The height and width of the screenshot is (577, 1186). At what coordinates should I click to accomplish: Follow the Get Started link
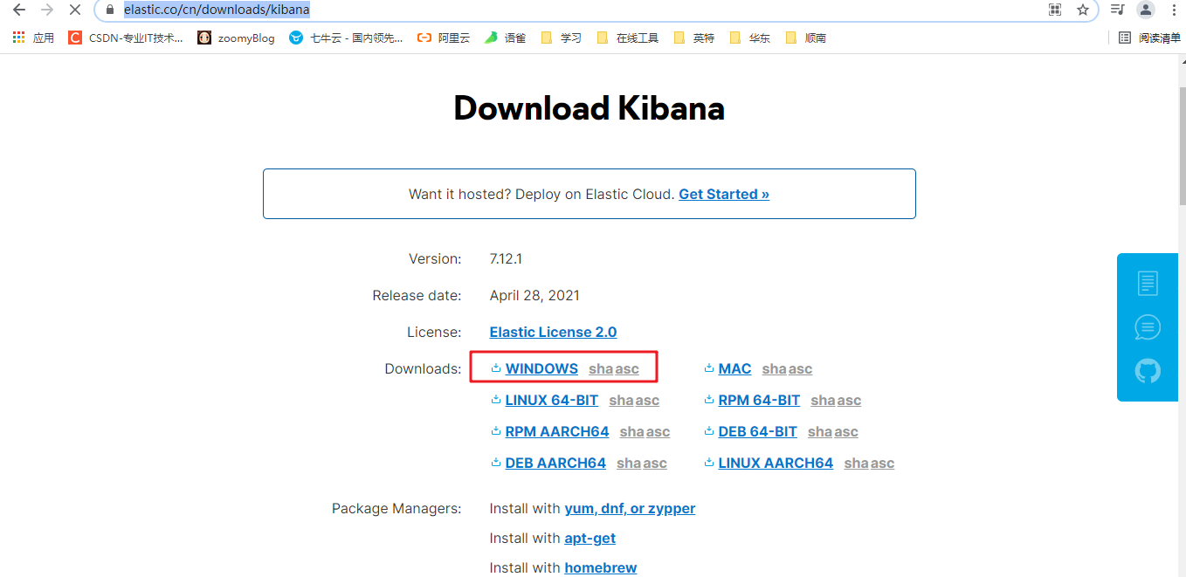[723, 194]
